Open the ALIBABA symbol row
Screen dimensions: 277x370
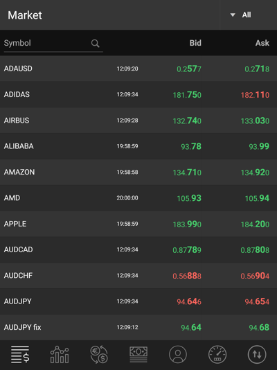pos(138,146)
